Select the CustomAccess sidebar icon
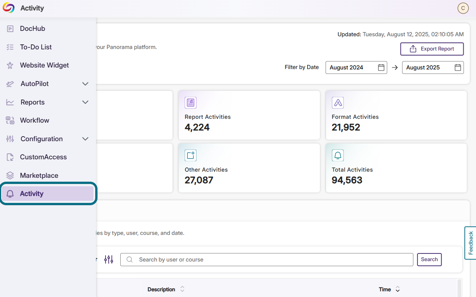The width and height of the screenshot is (476, 297). [x=10, y=157]
